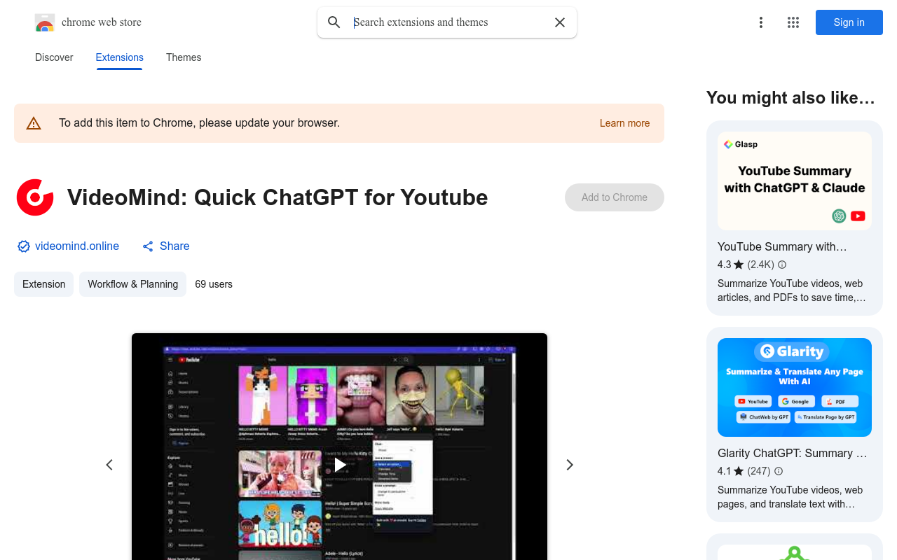The height and width of the screenshot is (560, 897).
Task: Click the VideoMind: Quick ChatGPT for Youtube heading
Action: (x=278, y=197)
